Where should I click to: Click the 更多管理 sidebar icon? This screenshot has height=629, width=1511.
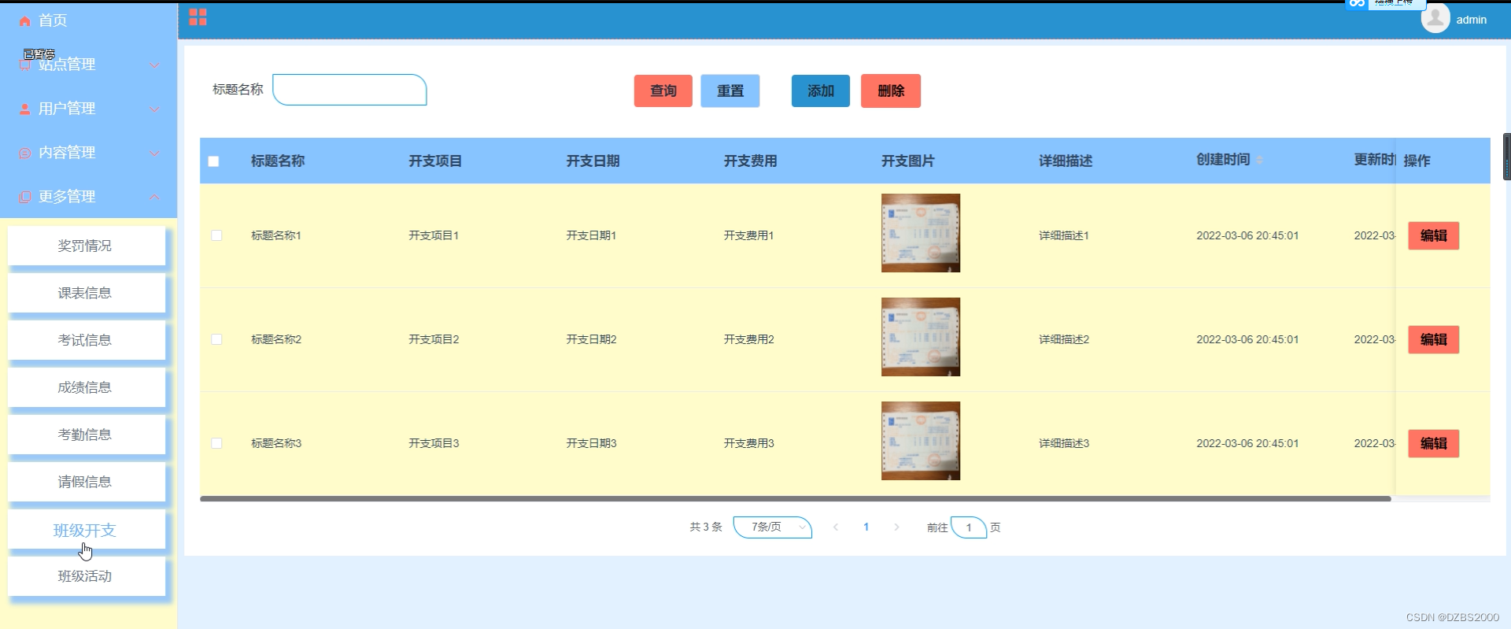tap(25, 197)
